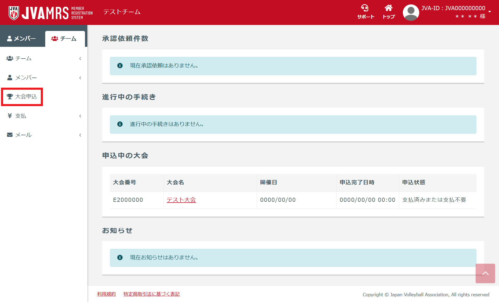Expand the チーム sidebar submenu chevron
The width and height of the screenshot is (499, 303).
point(80,59)
